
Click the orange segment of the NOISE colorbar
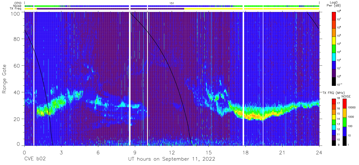tap(345, 113)
